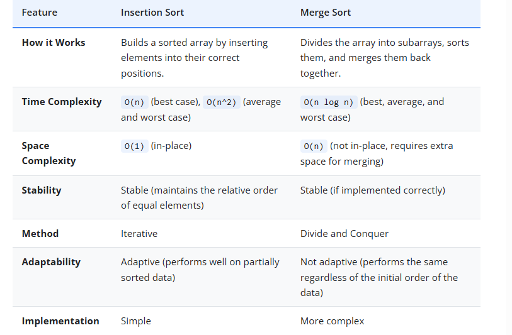Viewport: 512px width, 335px height.
Task: Click the "Time Complexity" row label
Action: point(62,102)
